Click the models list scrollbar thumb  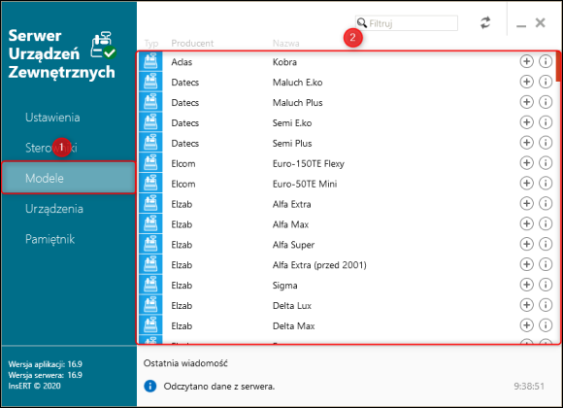(558, 66)
